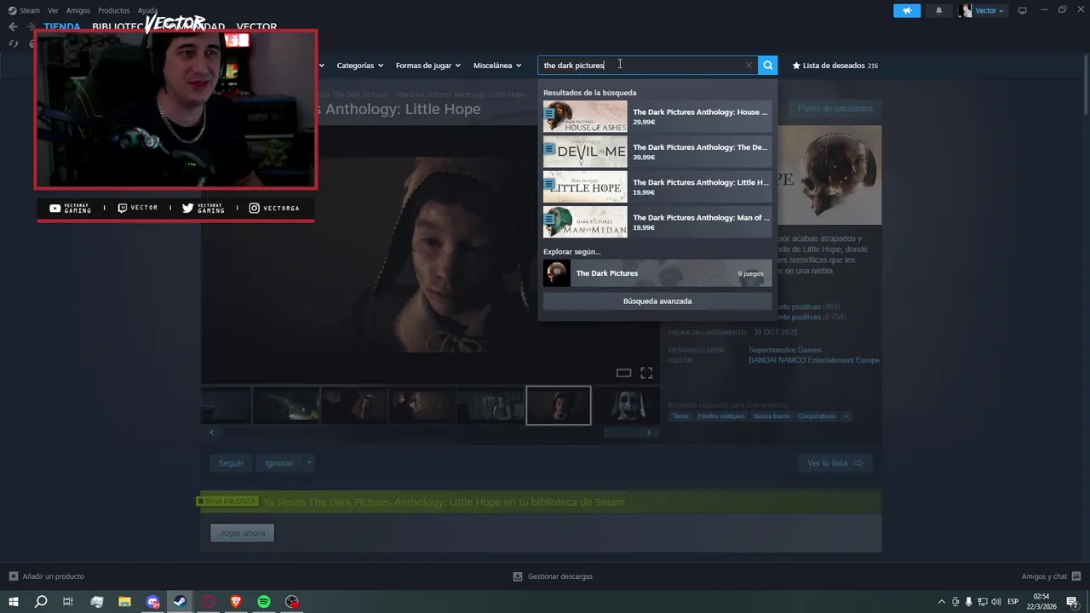
Task: Open the Windows notification center
Action: [1072, 602]
